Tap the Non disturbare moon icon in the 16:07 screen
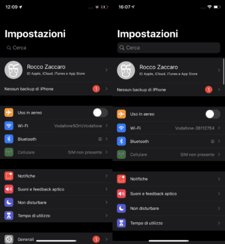Viewport: 225px width, 244px height. pos(121,208)
